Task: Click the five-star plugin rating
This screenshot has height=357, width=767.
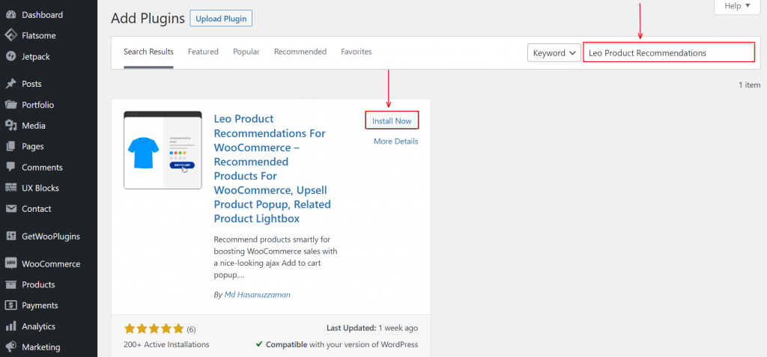Action: (154, 329)
